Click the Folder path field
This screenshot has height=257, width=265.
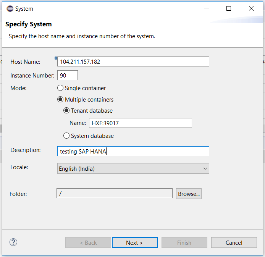[x=115, y=194]
